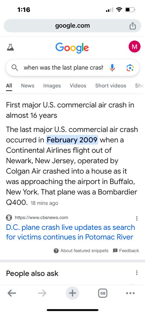Select the Short videos tab
Screen dimensions: 145x314
(x=110, y=86)
